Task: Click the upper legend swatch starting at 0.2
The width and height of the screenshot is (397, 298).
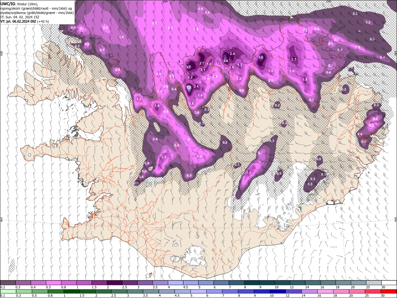Action: (8, 283)
